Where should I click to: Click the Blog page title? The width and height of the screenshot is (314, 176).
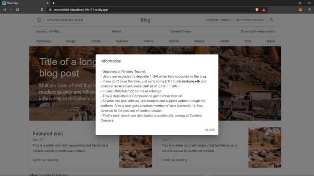coord(145,20)
